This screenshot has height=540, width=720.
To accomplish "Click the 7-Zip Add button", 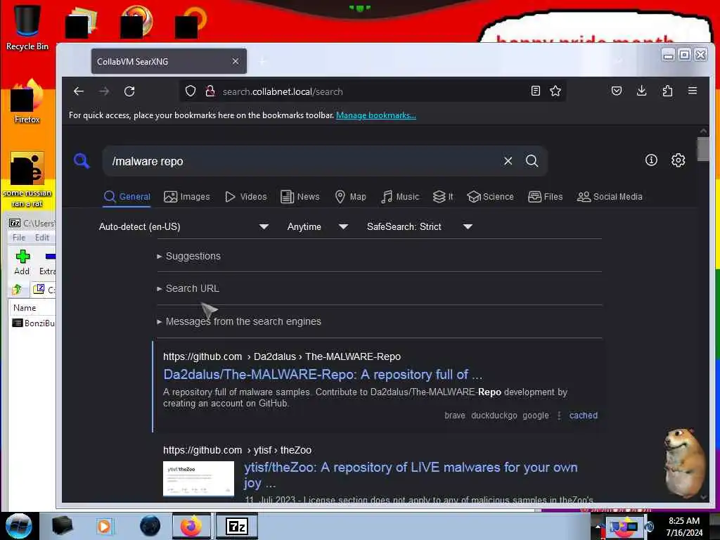I will [x=22, y=263].
